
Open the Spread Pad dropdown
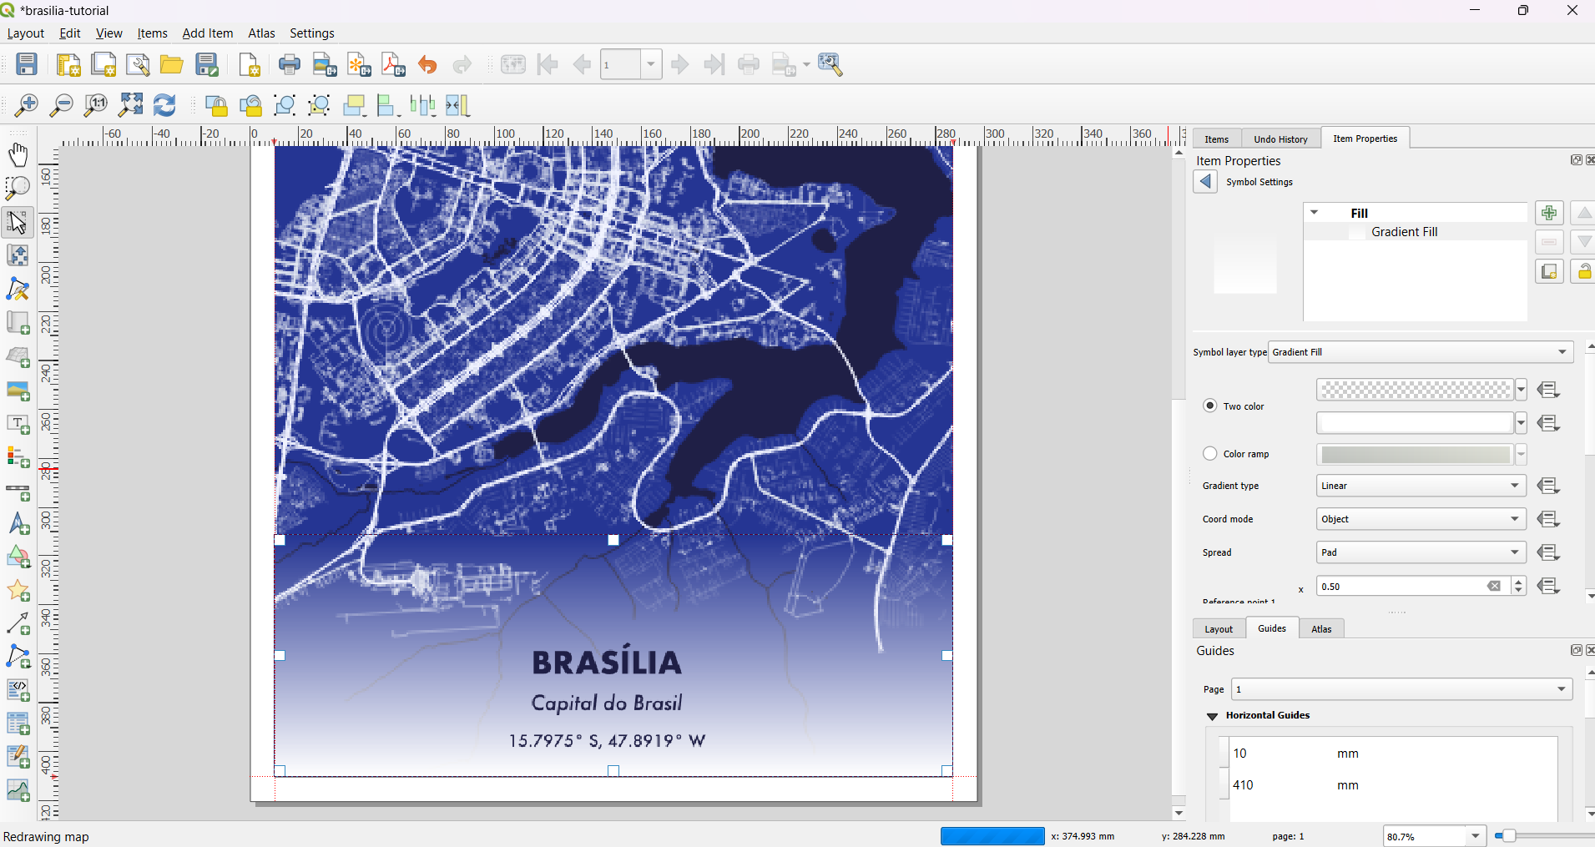click(1421, 552)
